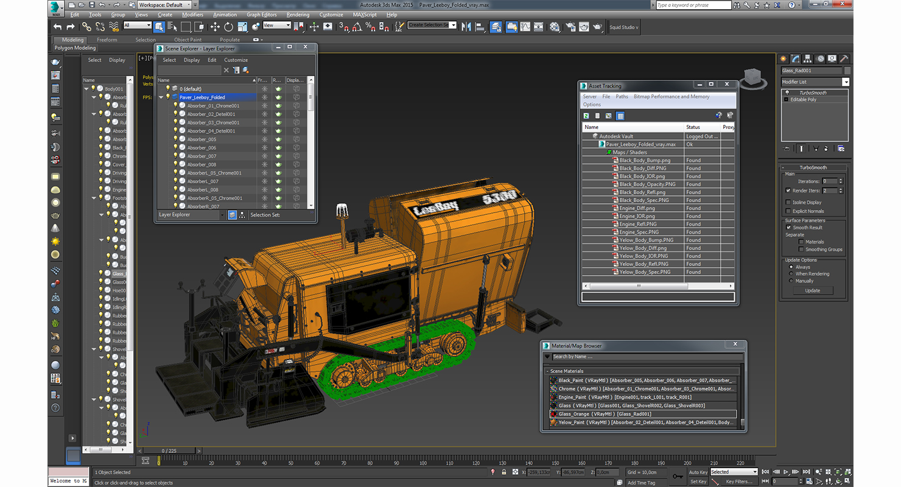Toggle the Render Iters checkbox
Viewport: 901px width, 487px height.
pyautogui.click(x=788, y=191)
